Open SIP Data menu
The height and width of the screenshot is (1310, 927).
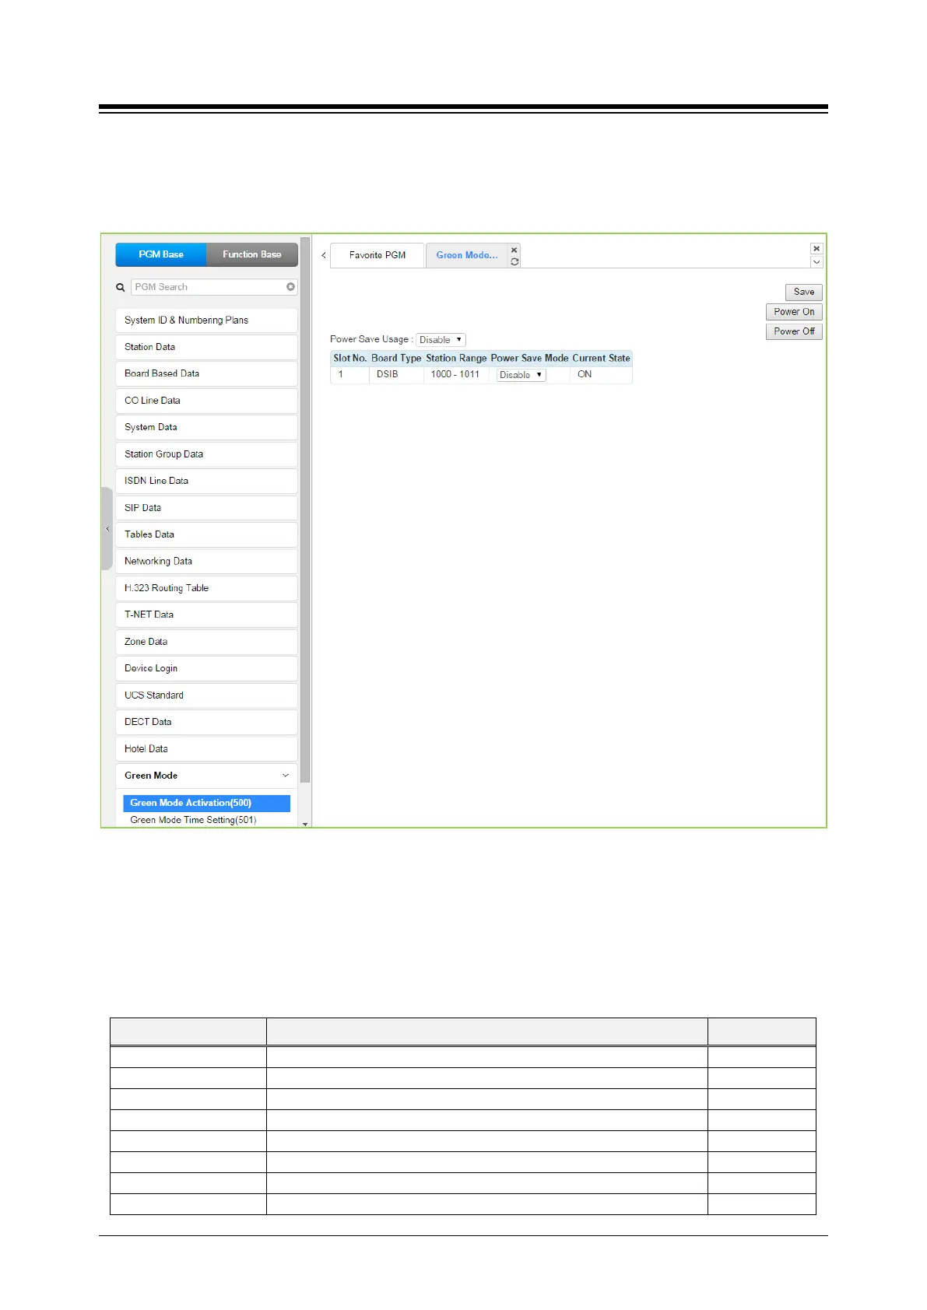point(206,508)
